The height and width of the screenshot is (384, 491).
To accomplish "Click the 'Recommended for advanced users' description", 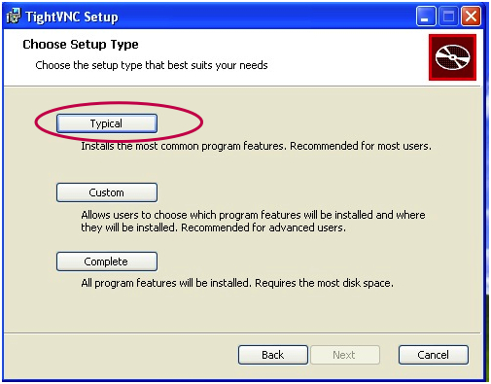I will tap(263, 227).
